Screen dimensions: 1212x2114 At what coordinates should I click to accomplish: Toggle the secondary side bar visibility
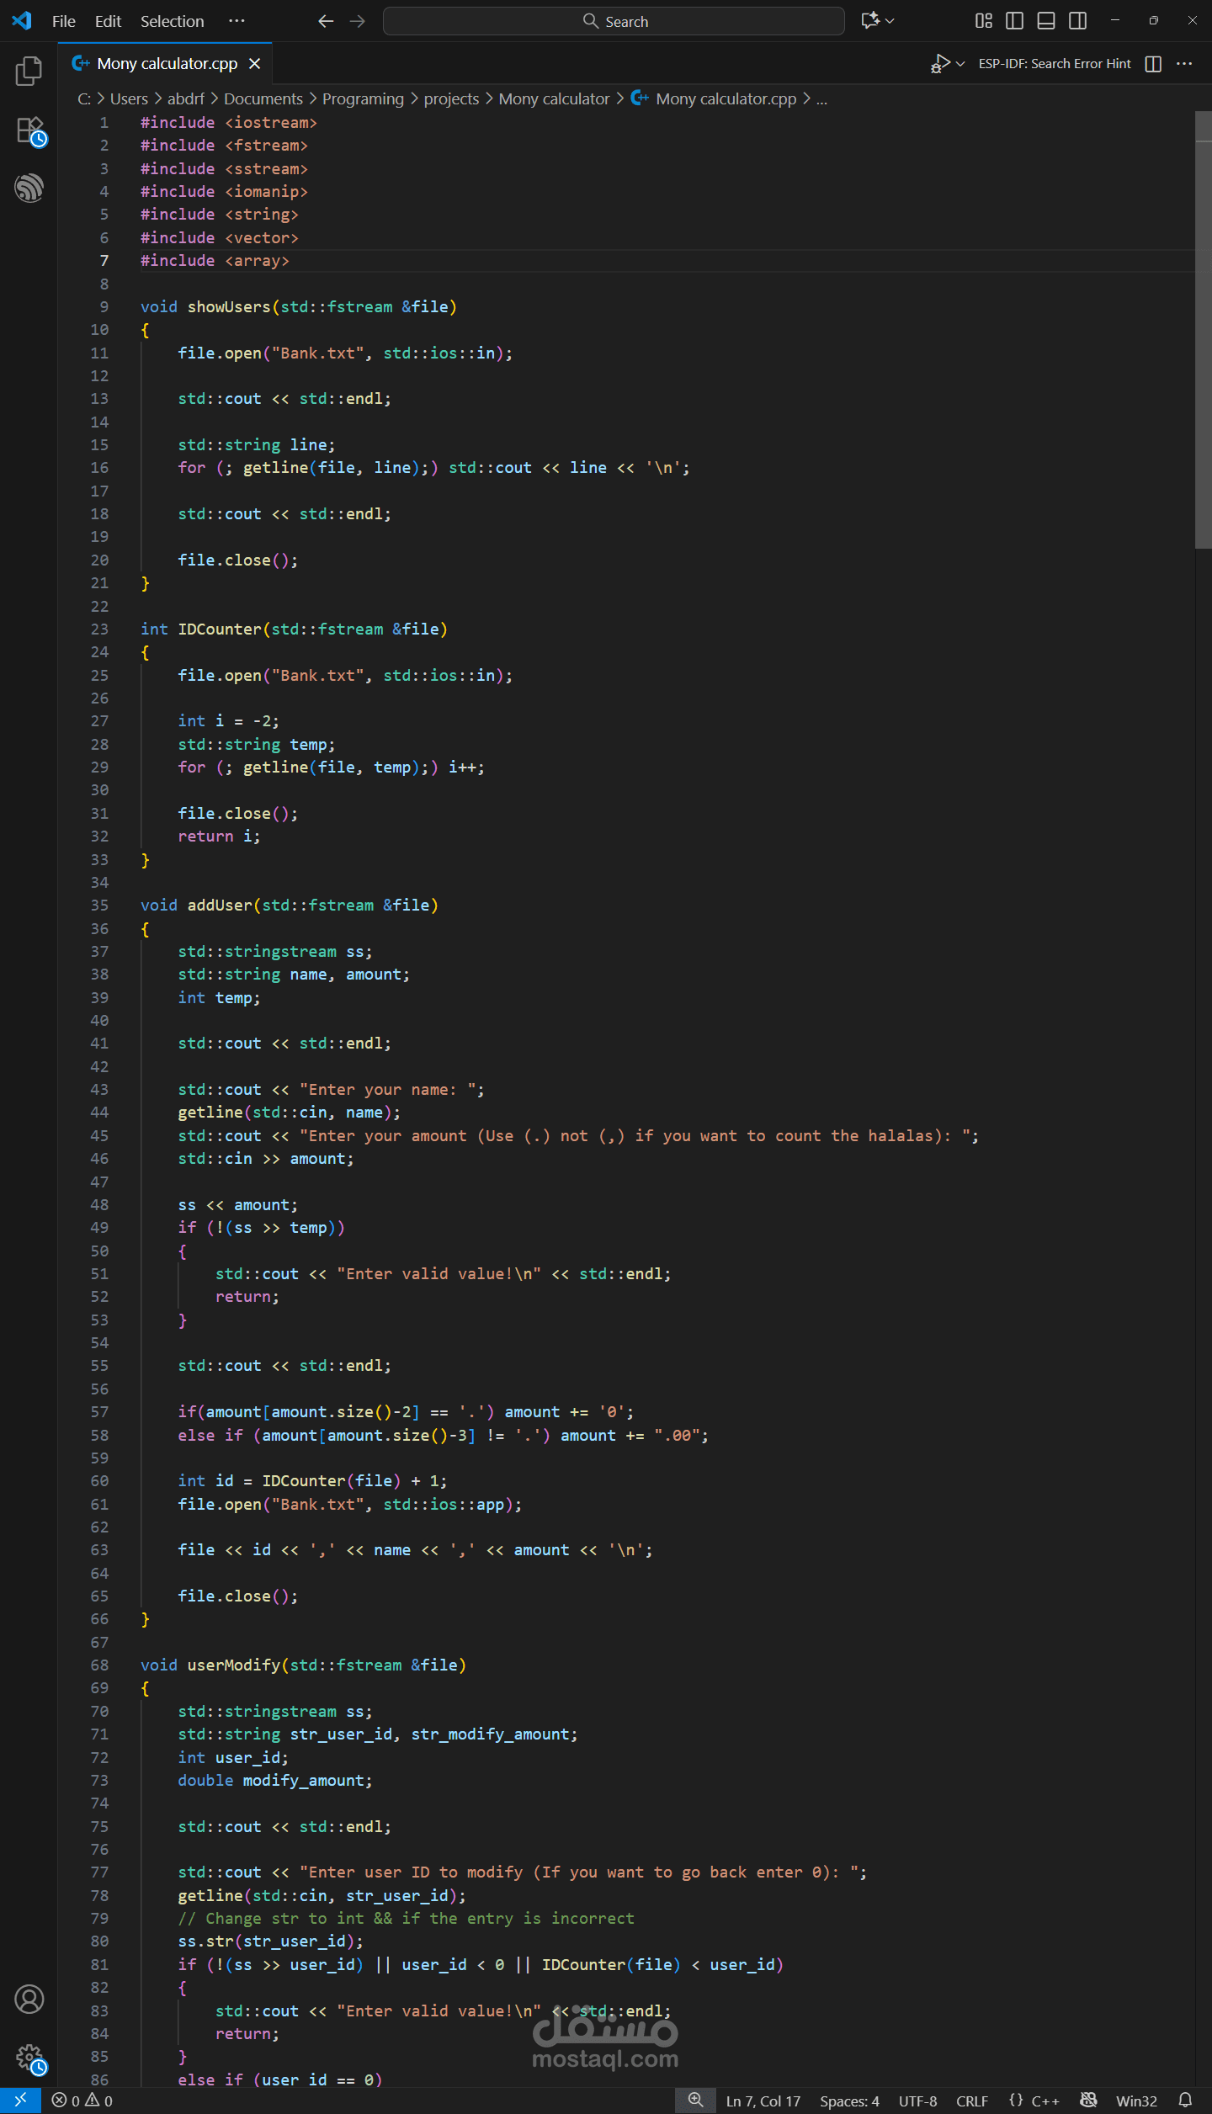click(x=1077, y=21)
